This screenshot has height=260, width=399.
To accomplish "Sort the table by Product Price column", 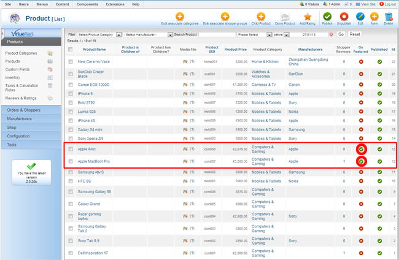I will (x=235, y=49).
